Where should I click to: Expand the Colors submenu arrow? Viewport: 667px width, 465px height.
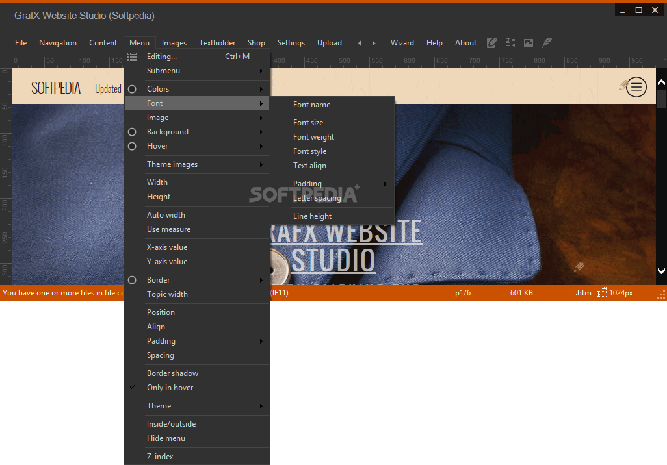click(261, 89)
